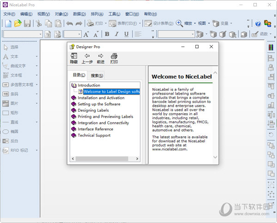277x223 pixels.
Task: Open a label file with the folder icon
Action: (18, 24)
